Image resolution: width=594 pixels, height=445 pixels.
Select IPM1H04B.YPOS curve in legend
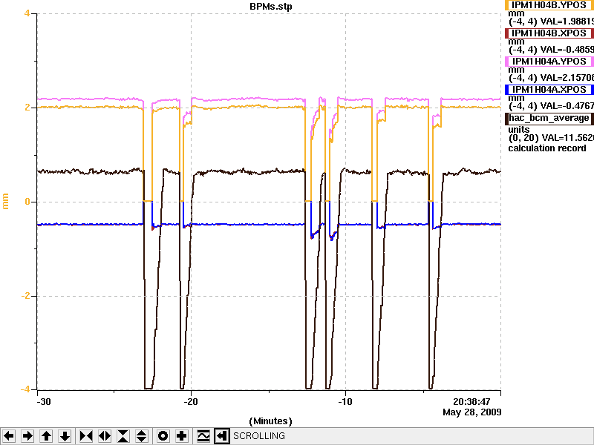pyautogui.click(x=549, y=5)
